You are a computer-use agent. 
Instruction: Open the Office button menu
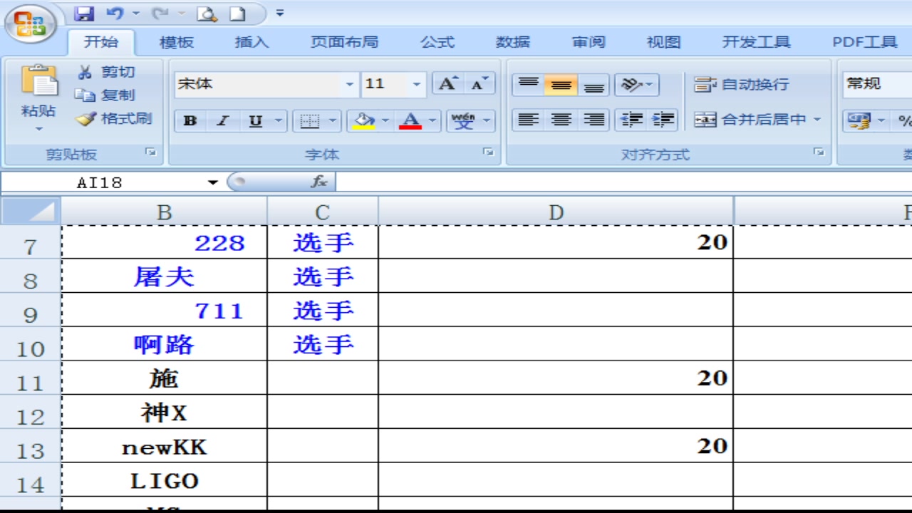[30, 23]
